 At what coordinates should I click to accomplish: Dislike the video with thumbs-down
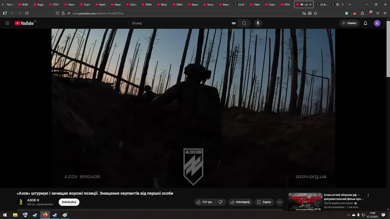pyautogui.click(x=221, y=202)
